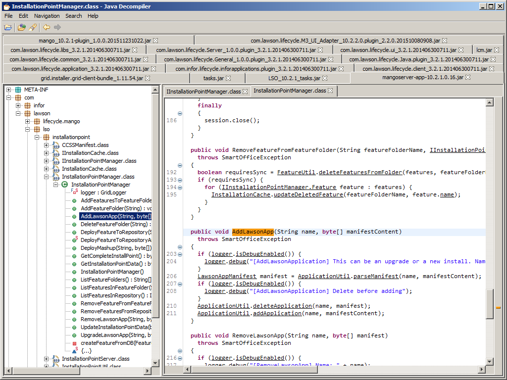Click the Search toolbar icon
The image size is (507, 380).
pos(33,27)
